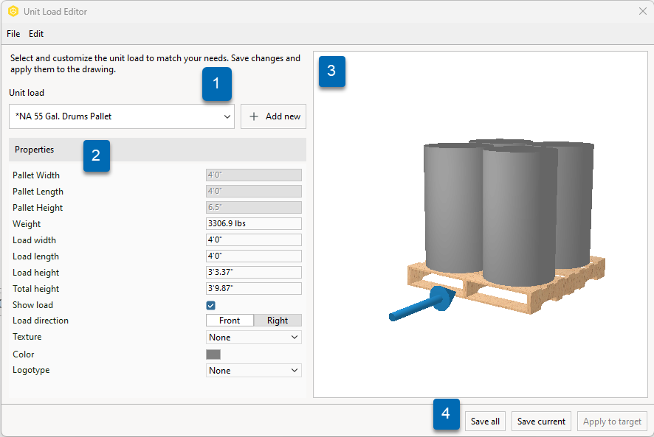Viewport: 654px width, 437px height.
Task: Click the plus icon in Add new
Action: coord(254,116)
